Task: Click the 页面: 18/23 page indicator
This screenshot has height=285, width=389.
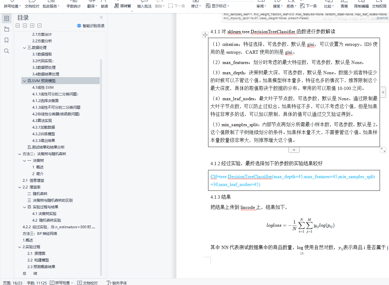Action: [x=13, y=283]
